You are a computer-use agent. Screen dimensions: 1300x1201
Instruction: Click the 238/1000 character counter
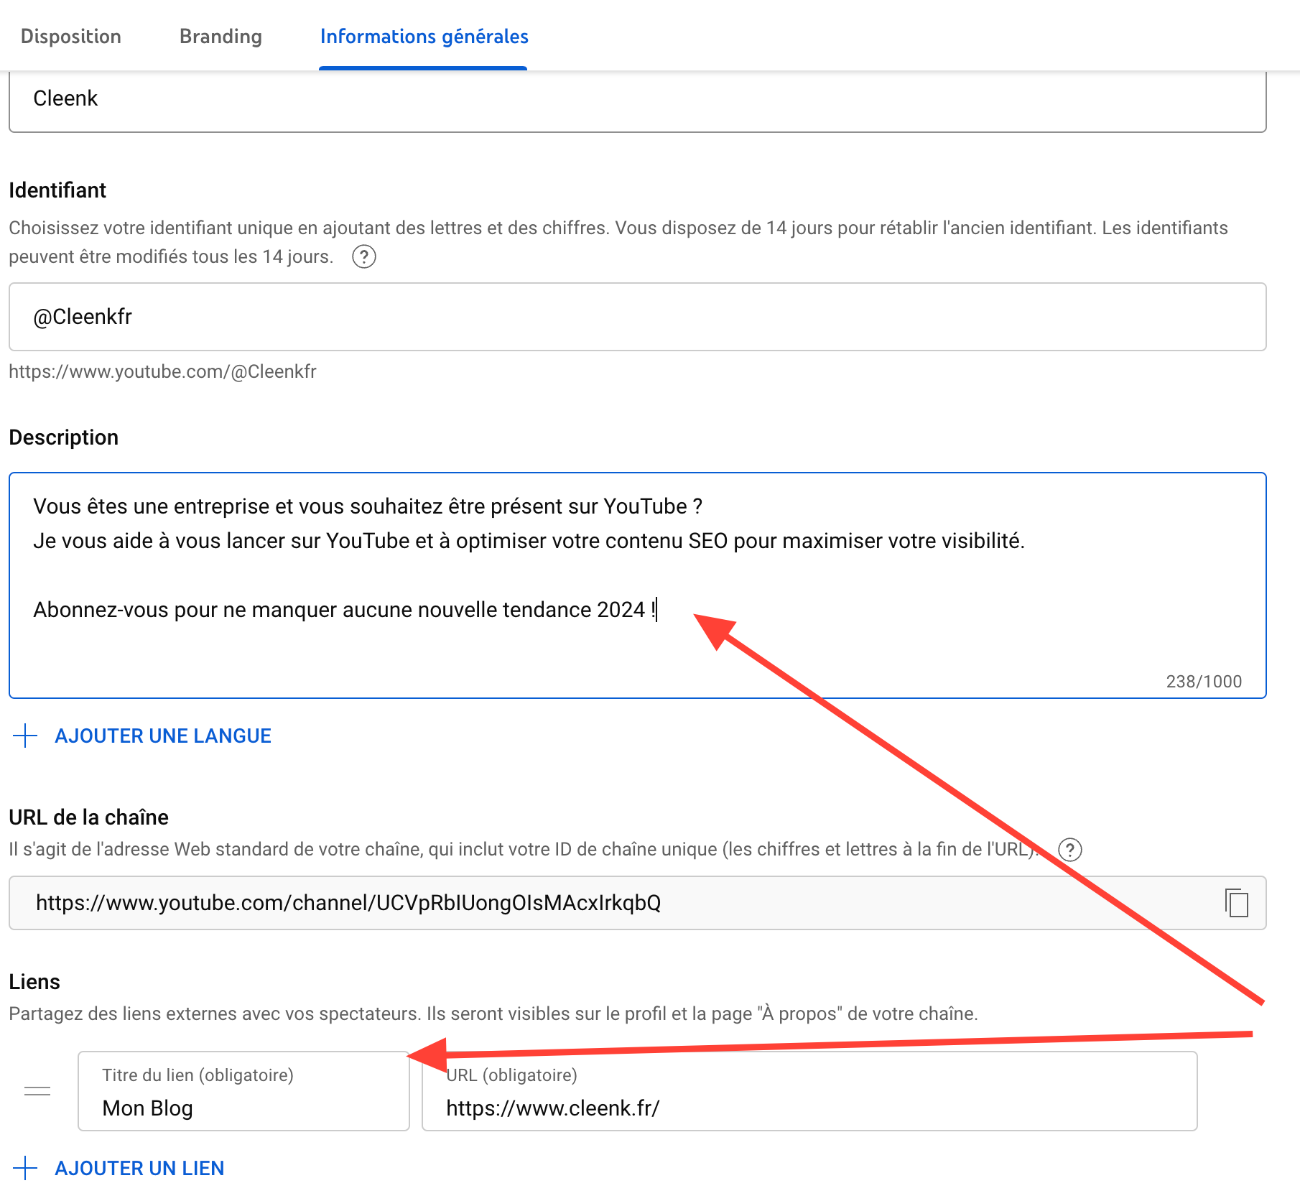pyautogui.click(x=1204, y=682)
